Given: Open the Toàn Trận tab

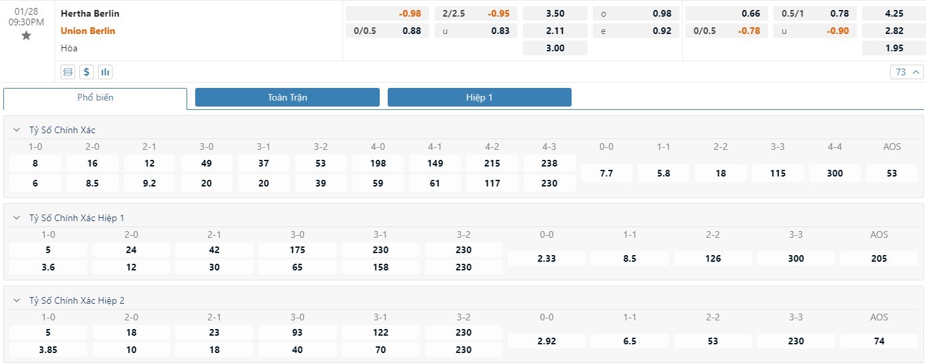Looking at the screenshot, I should click(x=287, y=97).
